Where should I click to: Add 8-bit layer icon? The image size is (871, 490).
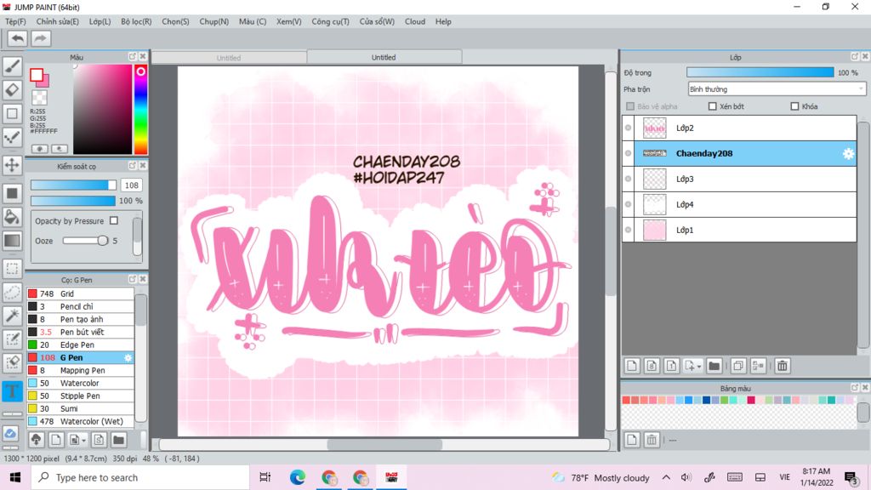tap(652, 366)
